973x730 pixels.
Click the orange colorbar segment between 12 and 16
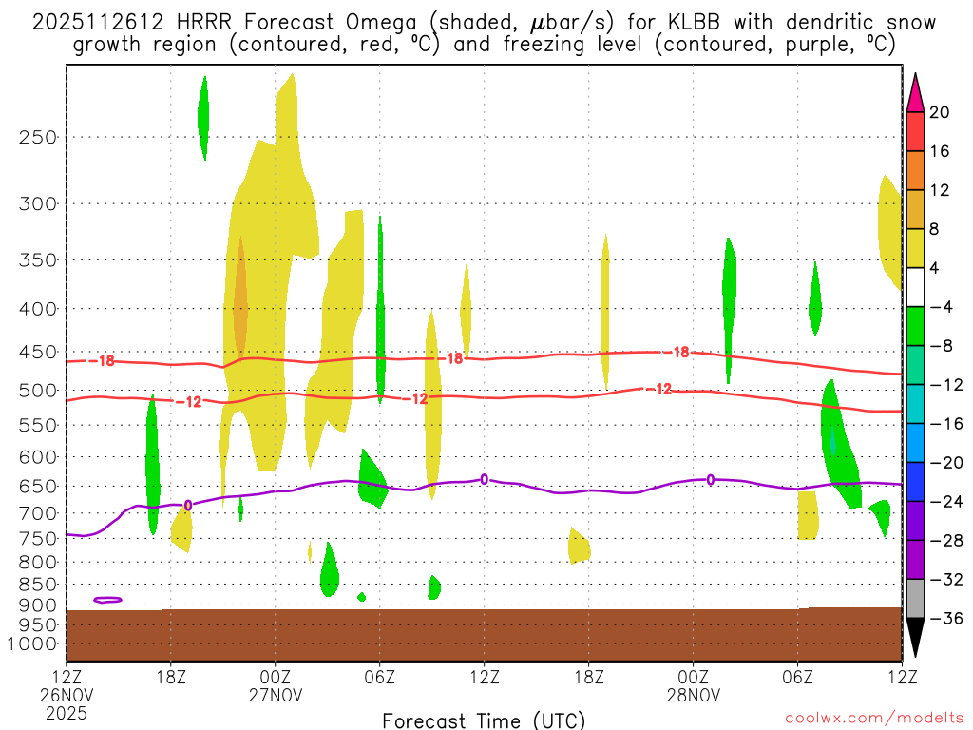[915, 171]
